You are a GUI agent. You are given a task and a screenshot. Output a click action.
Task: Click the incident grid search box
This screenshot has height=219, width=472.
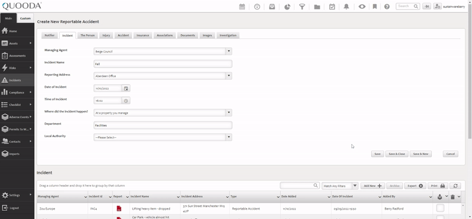coord(300,185)
